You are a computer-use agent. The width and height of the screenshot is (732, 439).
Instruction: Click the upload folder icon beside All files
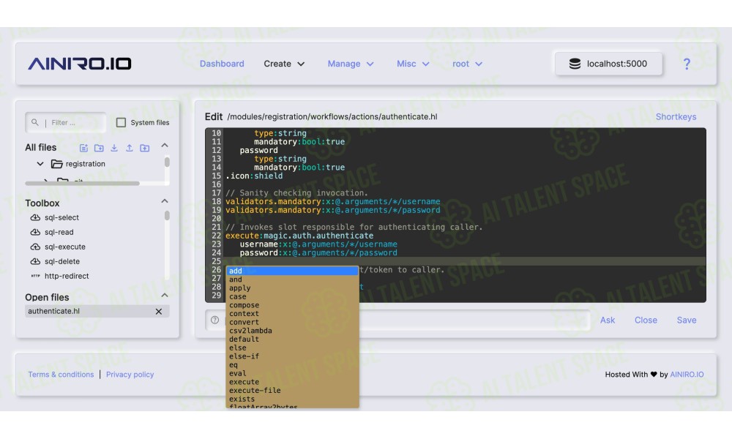145,148
